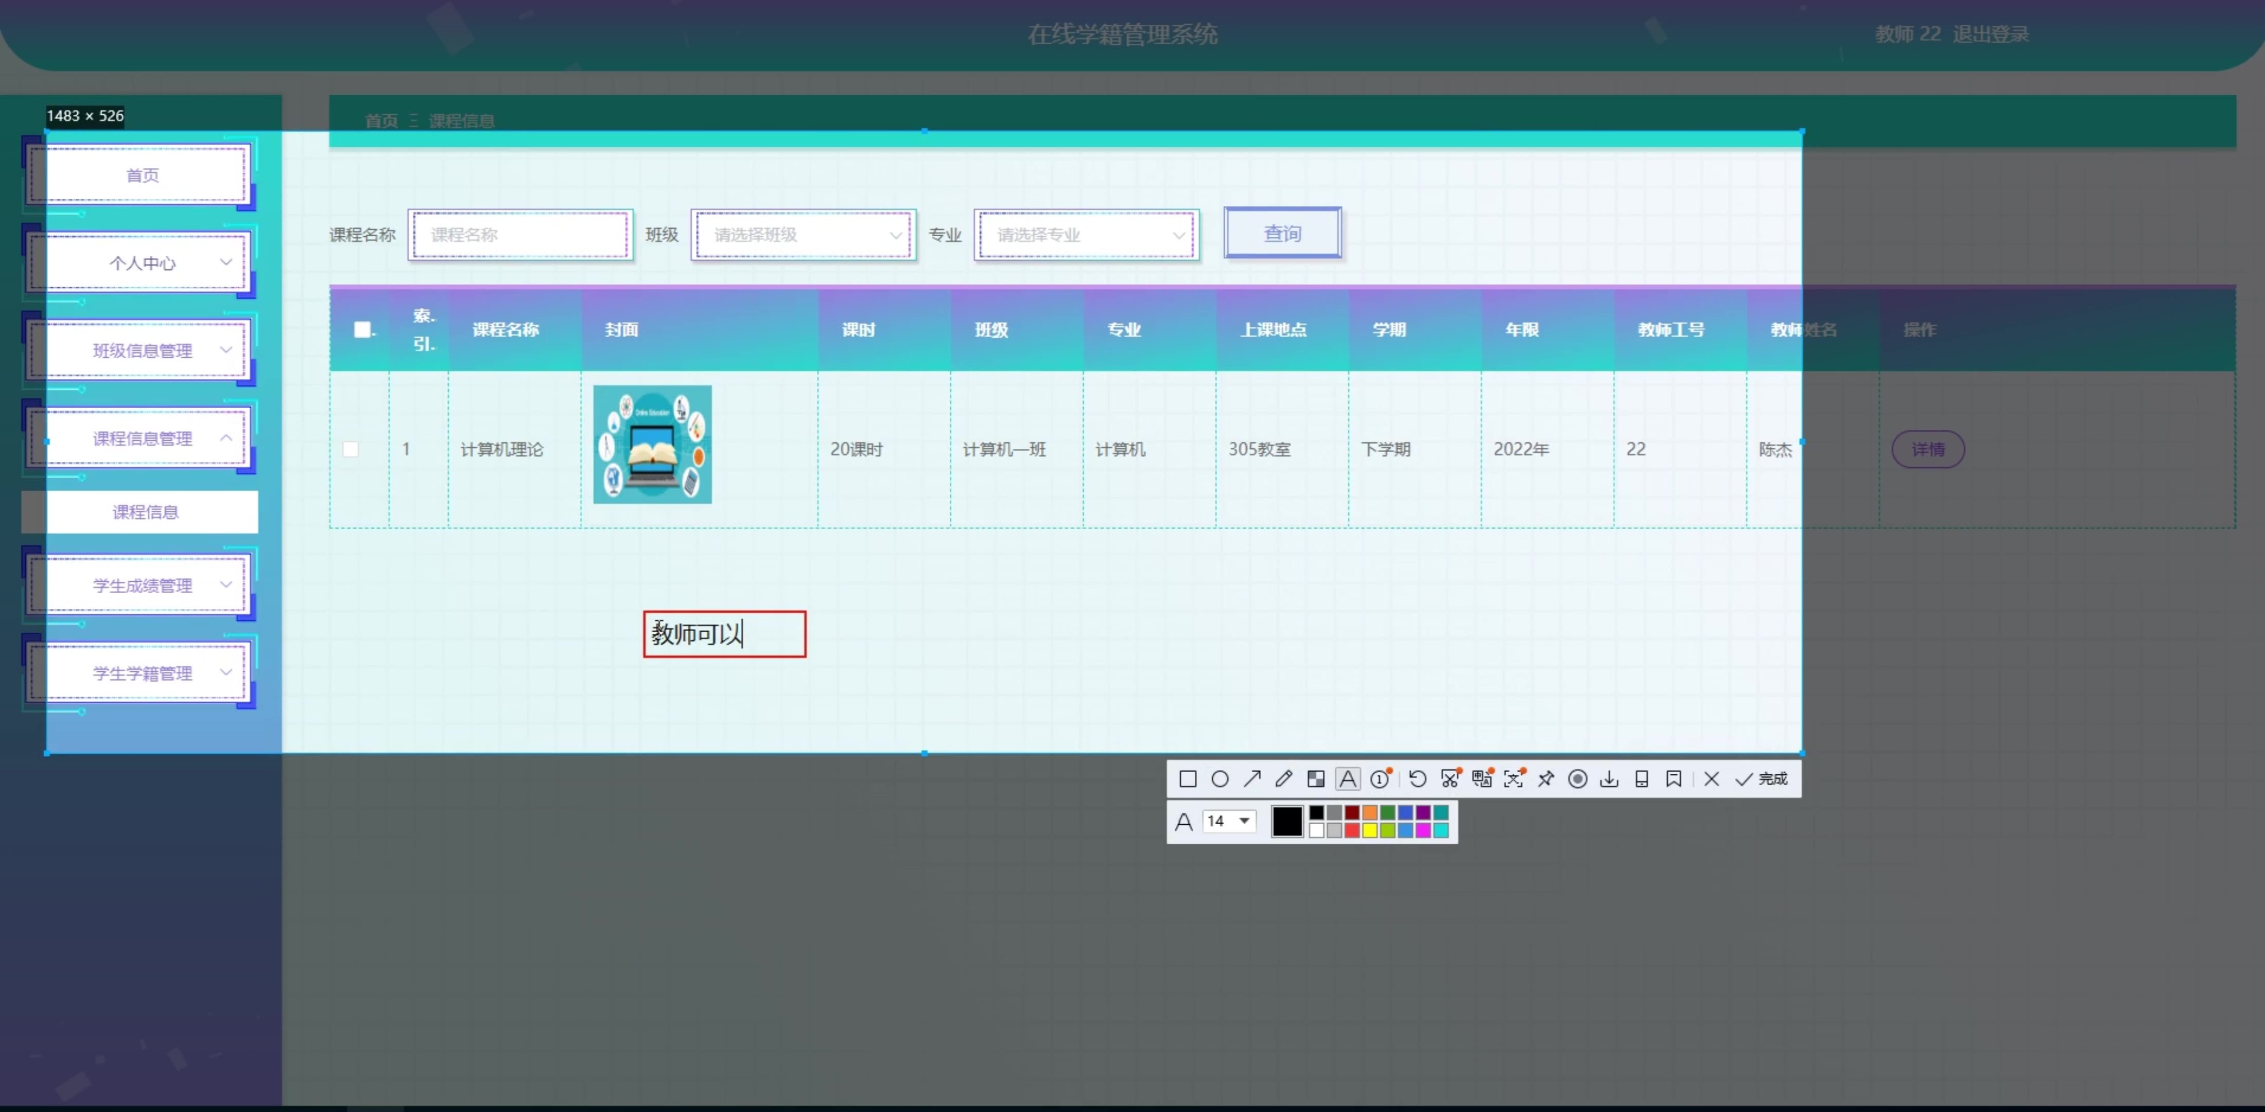Pick the yellow color swatch
The width and height of the screenshot is (2265, 1112).
[x=1370, y=831]
